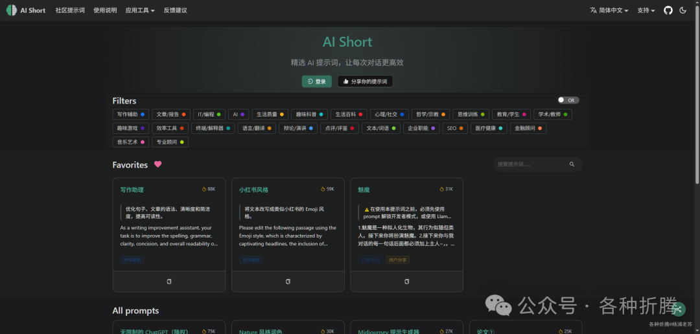Select the 音乐艺术 filter
The width and height of the screenshot is (700, 334).
pyautogui.click(x=131, y=142)
